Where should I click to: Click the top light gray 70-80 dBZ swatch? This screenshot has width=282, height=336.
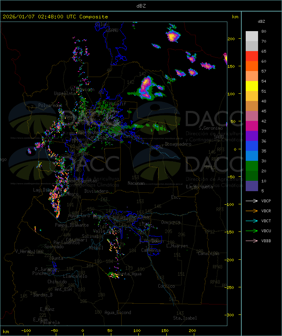252,36
